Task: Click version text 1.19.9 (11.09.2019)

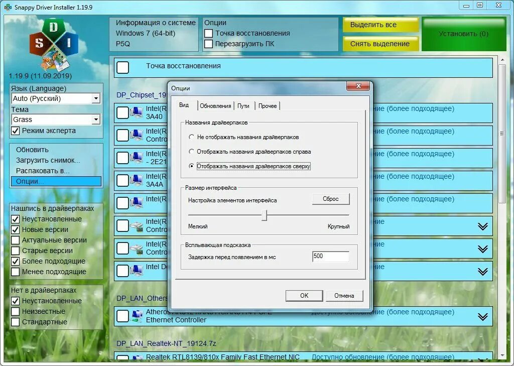Action: pos(40,76)
